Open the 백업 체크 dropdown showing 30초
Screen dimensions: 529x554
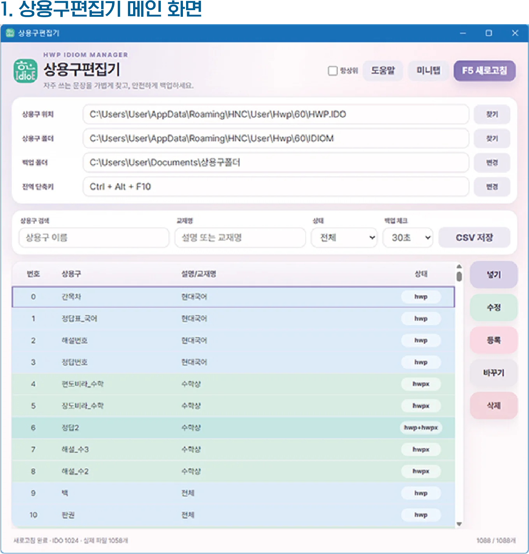pos(408,237)
